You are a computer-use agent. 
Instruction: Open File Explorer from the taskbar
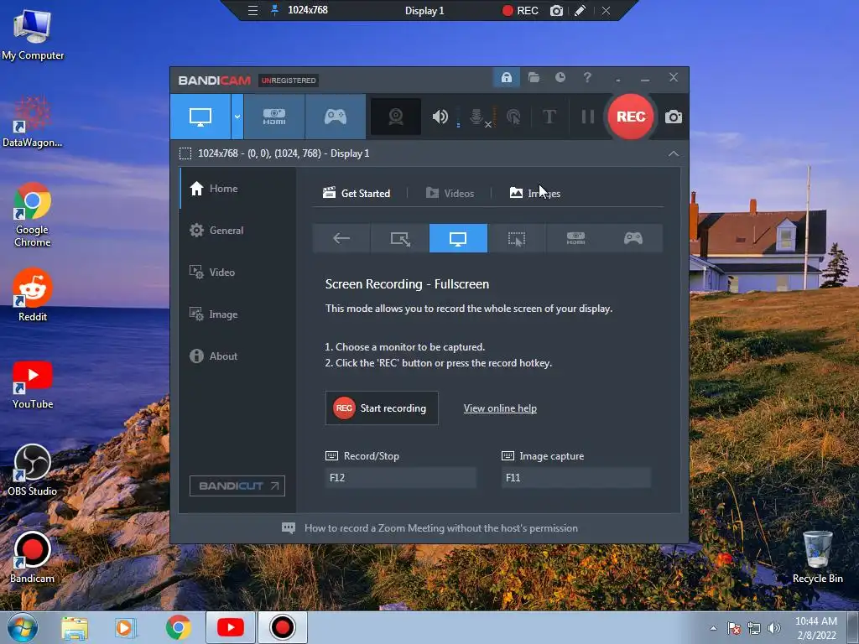75,627
